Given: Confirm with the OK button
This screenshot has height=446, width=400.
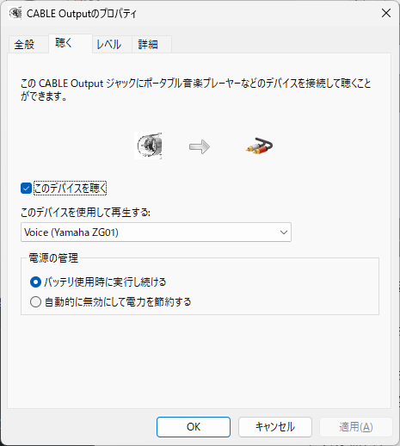Looking at the screenshot, I should pos(194,427).
